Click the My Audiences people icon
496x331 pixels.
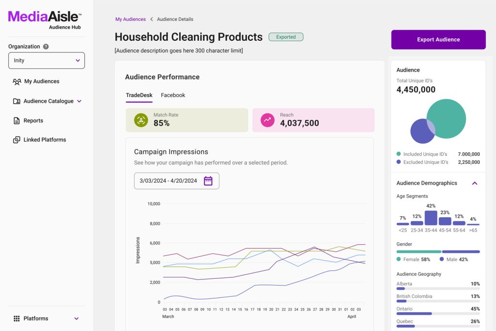click(16, 81)
